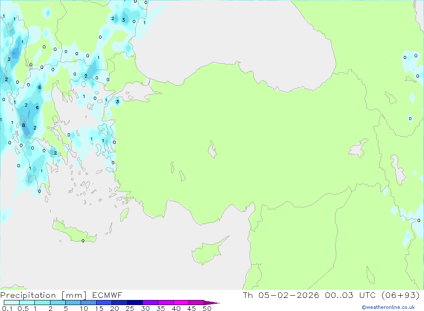Select the lightest 0.1–0.5 mm legend swatch
Screen dimensions: 424x311
click(x=11, y=303)
